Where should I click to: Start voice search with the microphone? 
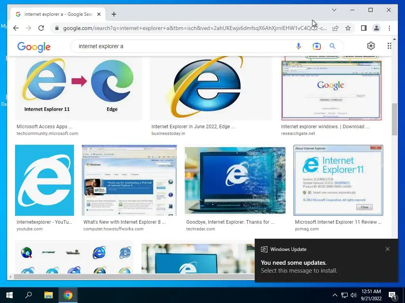[299, 46]
